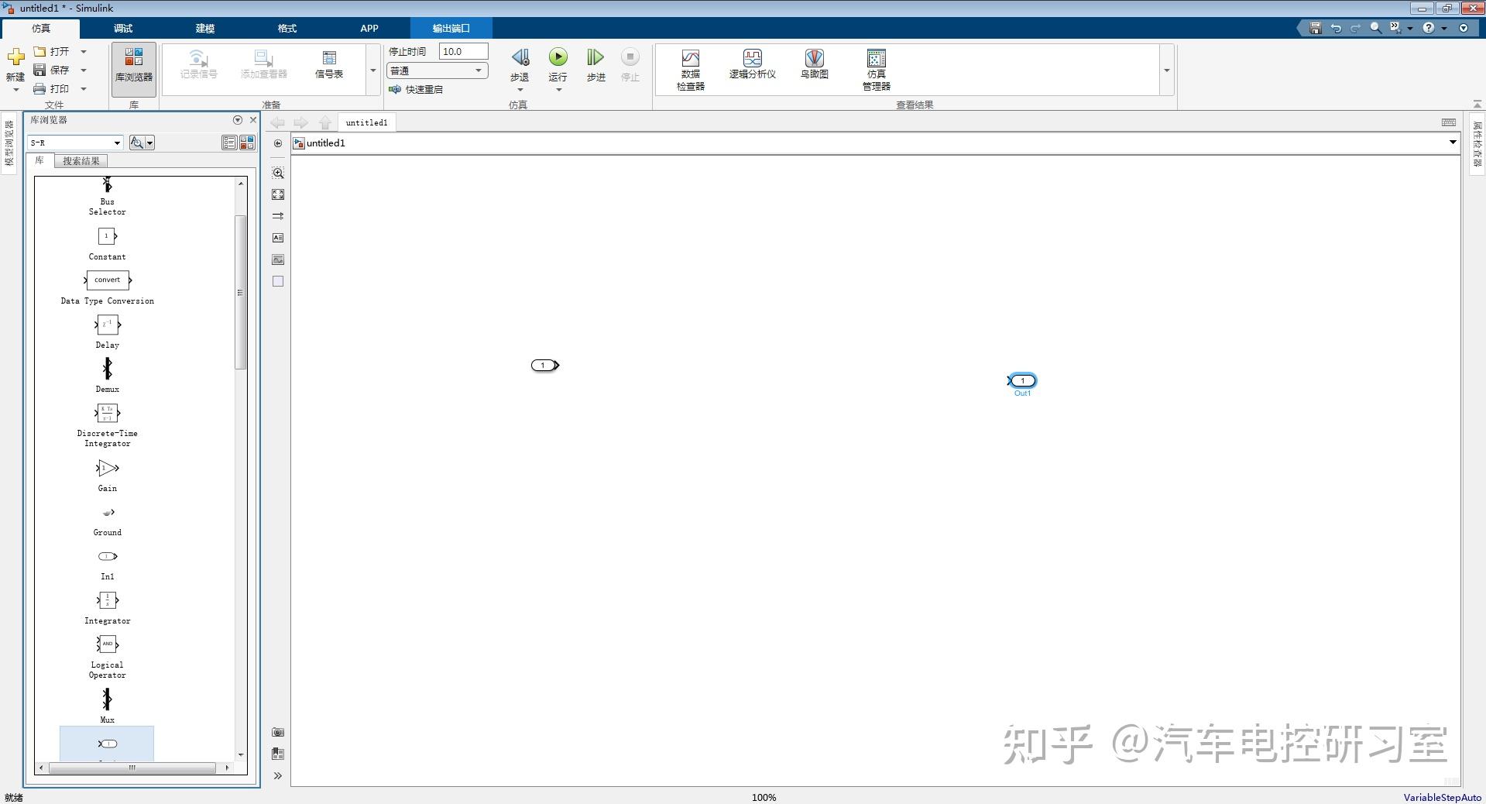Click the Stop simulation icon

630,58
